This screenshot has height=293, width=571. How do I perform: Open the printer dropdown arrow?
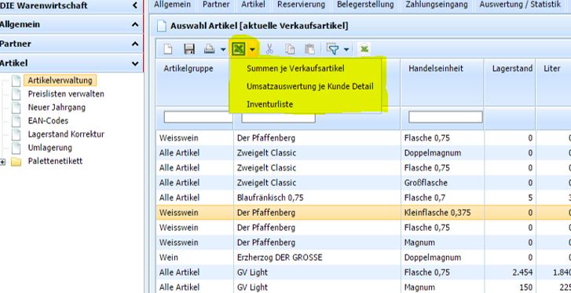coord(223,49)
